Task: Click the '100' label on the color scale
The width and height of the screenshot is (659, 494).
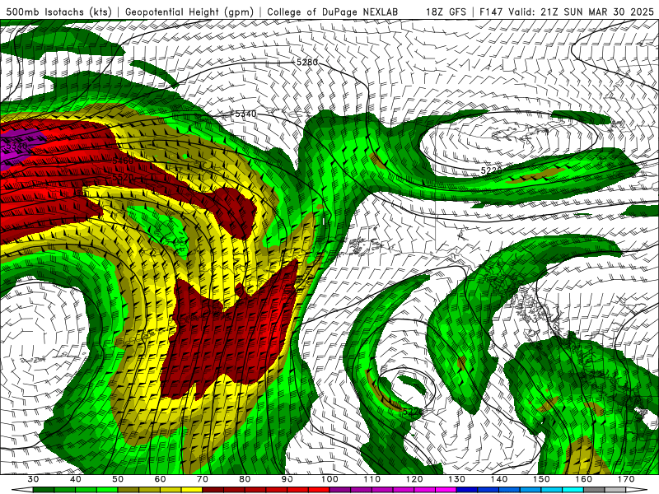Action: [329, 479]
